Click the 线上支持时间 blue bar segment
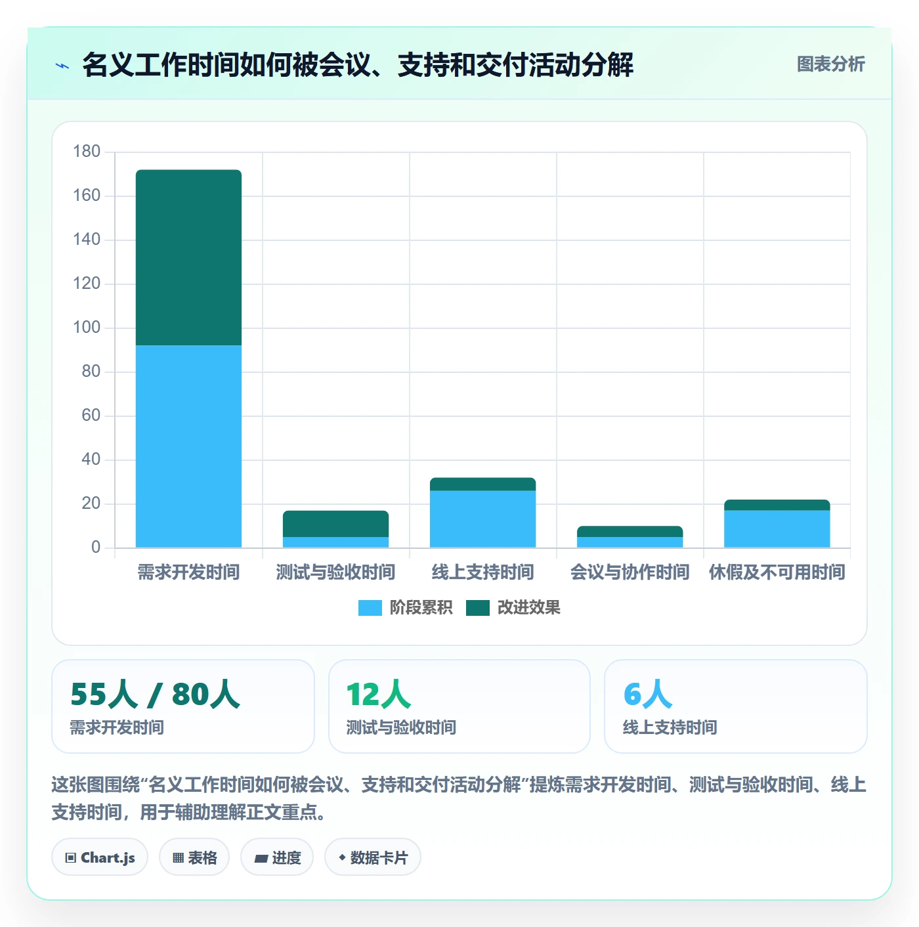 pos(482,519)
